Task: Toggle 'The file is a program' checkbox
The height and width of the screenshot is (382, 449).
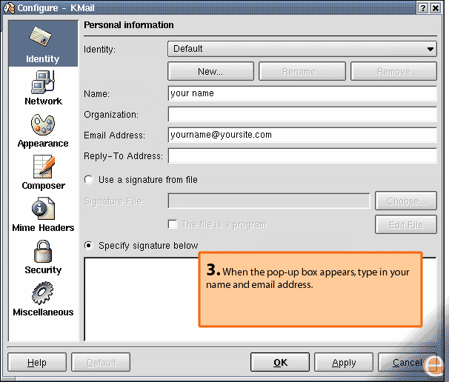Action: click(x=173, y=224)
